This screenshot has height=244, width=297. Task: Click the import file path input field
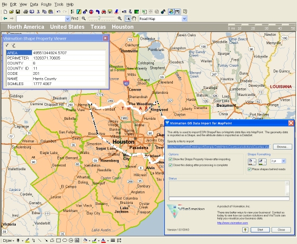pyautogui.click(x=219, y=146)
